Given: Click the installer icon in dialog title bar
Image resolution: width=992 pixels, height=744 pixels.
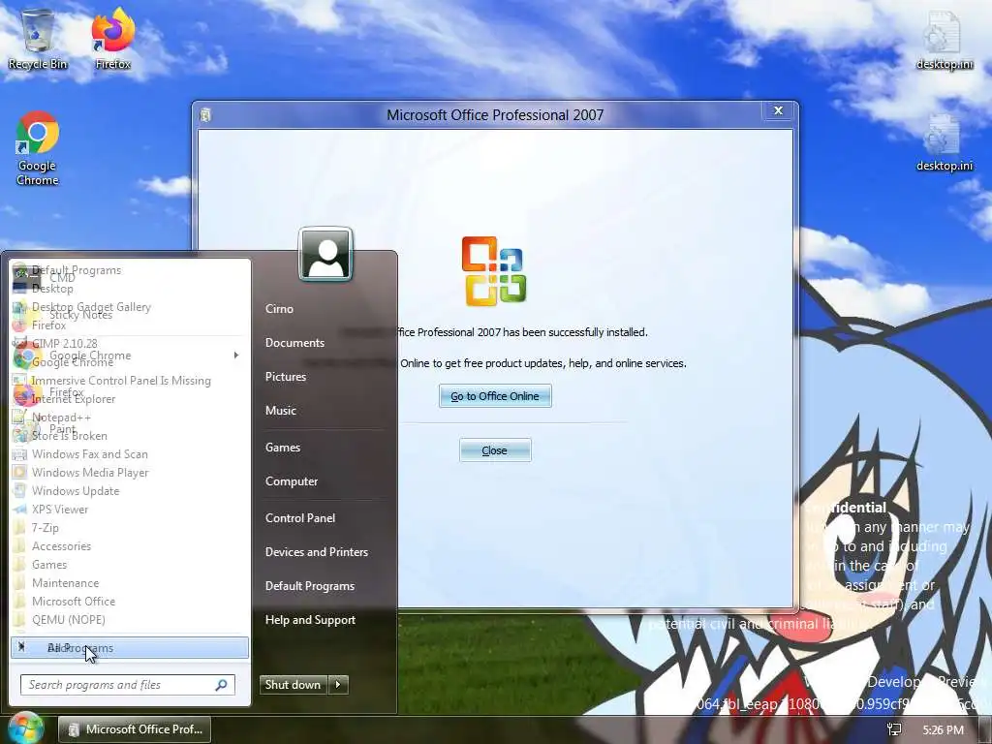Looking at the screenshot, I should [205, 115].
